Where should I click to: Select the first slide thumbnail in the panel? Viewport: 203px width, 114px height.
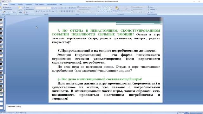pyautogui.click(x=1, y=20)
